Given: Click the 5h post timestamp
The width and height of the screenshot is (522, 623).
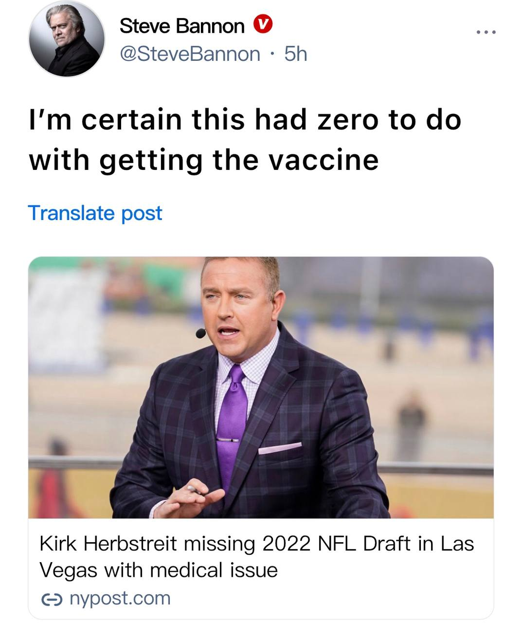Looking at the screenshot, I should [296, 54].
